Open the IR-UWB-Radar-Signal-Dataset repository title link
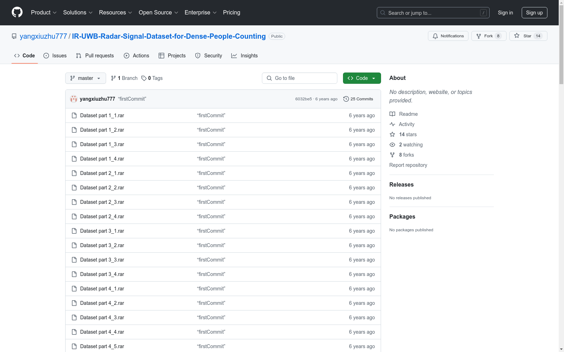 click(x=169, y=36)
